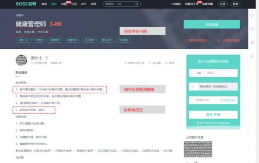The width and height of the screenshot is (259, 163).
Task: Select the APP navigation item
Action: tap(84, 4)
